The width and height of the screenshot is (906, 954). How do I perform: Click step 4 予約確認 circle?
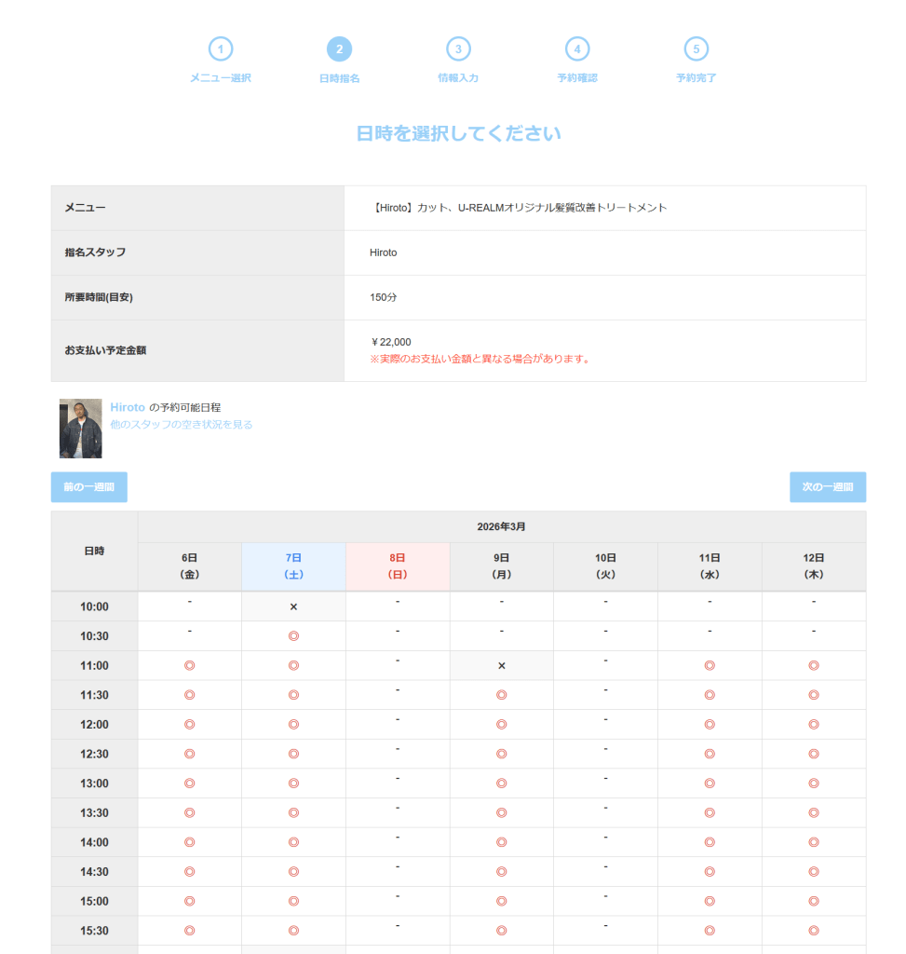[x=577, y=49]
